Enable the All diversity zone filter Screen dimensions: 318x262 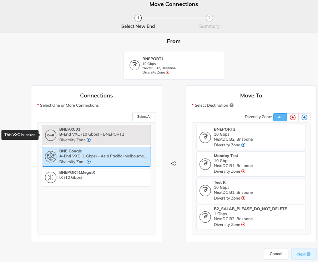280,117
